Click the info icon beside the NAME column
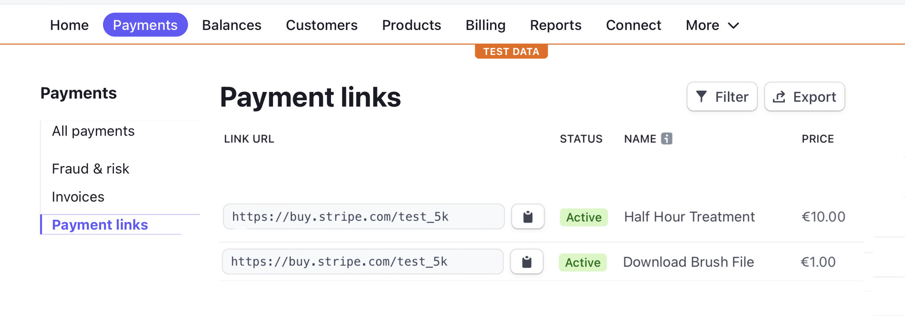This screenshot has height=316, width=905. point(666,138)
